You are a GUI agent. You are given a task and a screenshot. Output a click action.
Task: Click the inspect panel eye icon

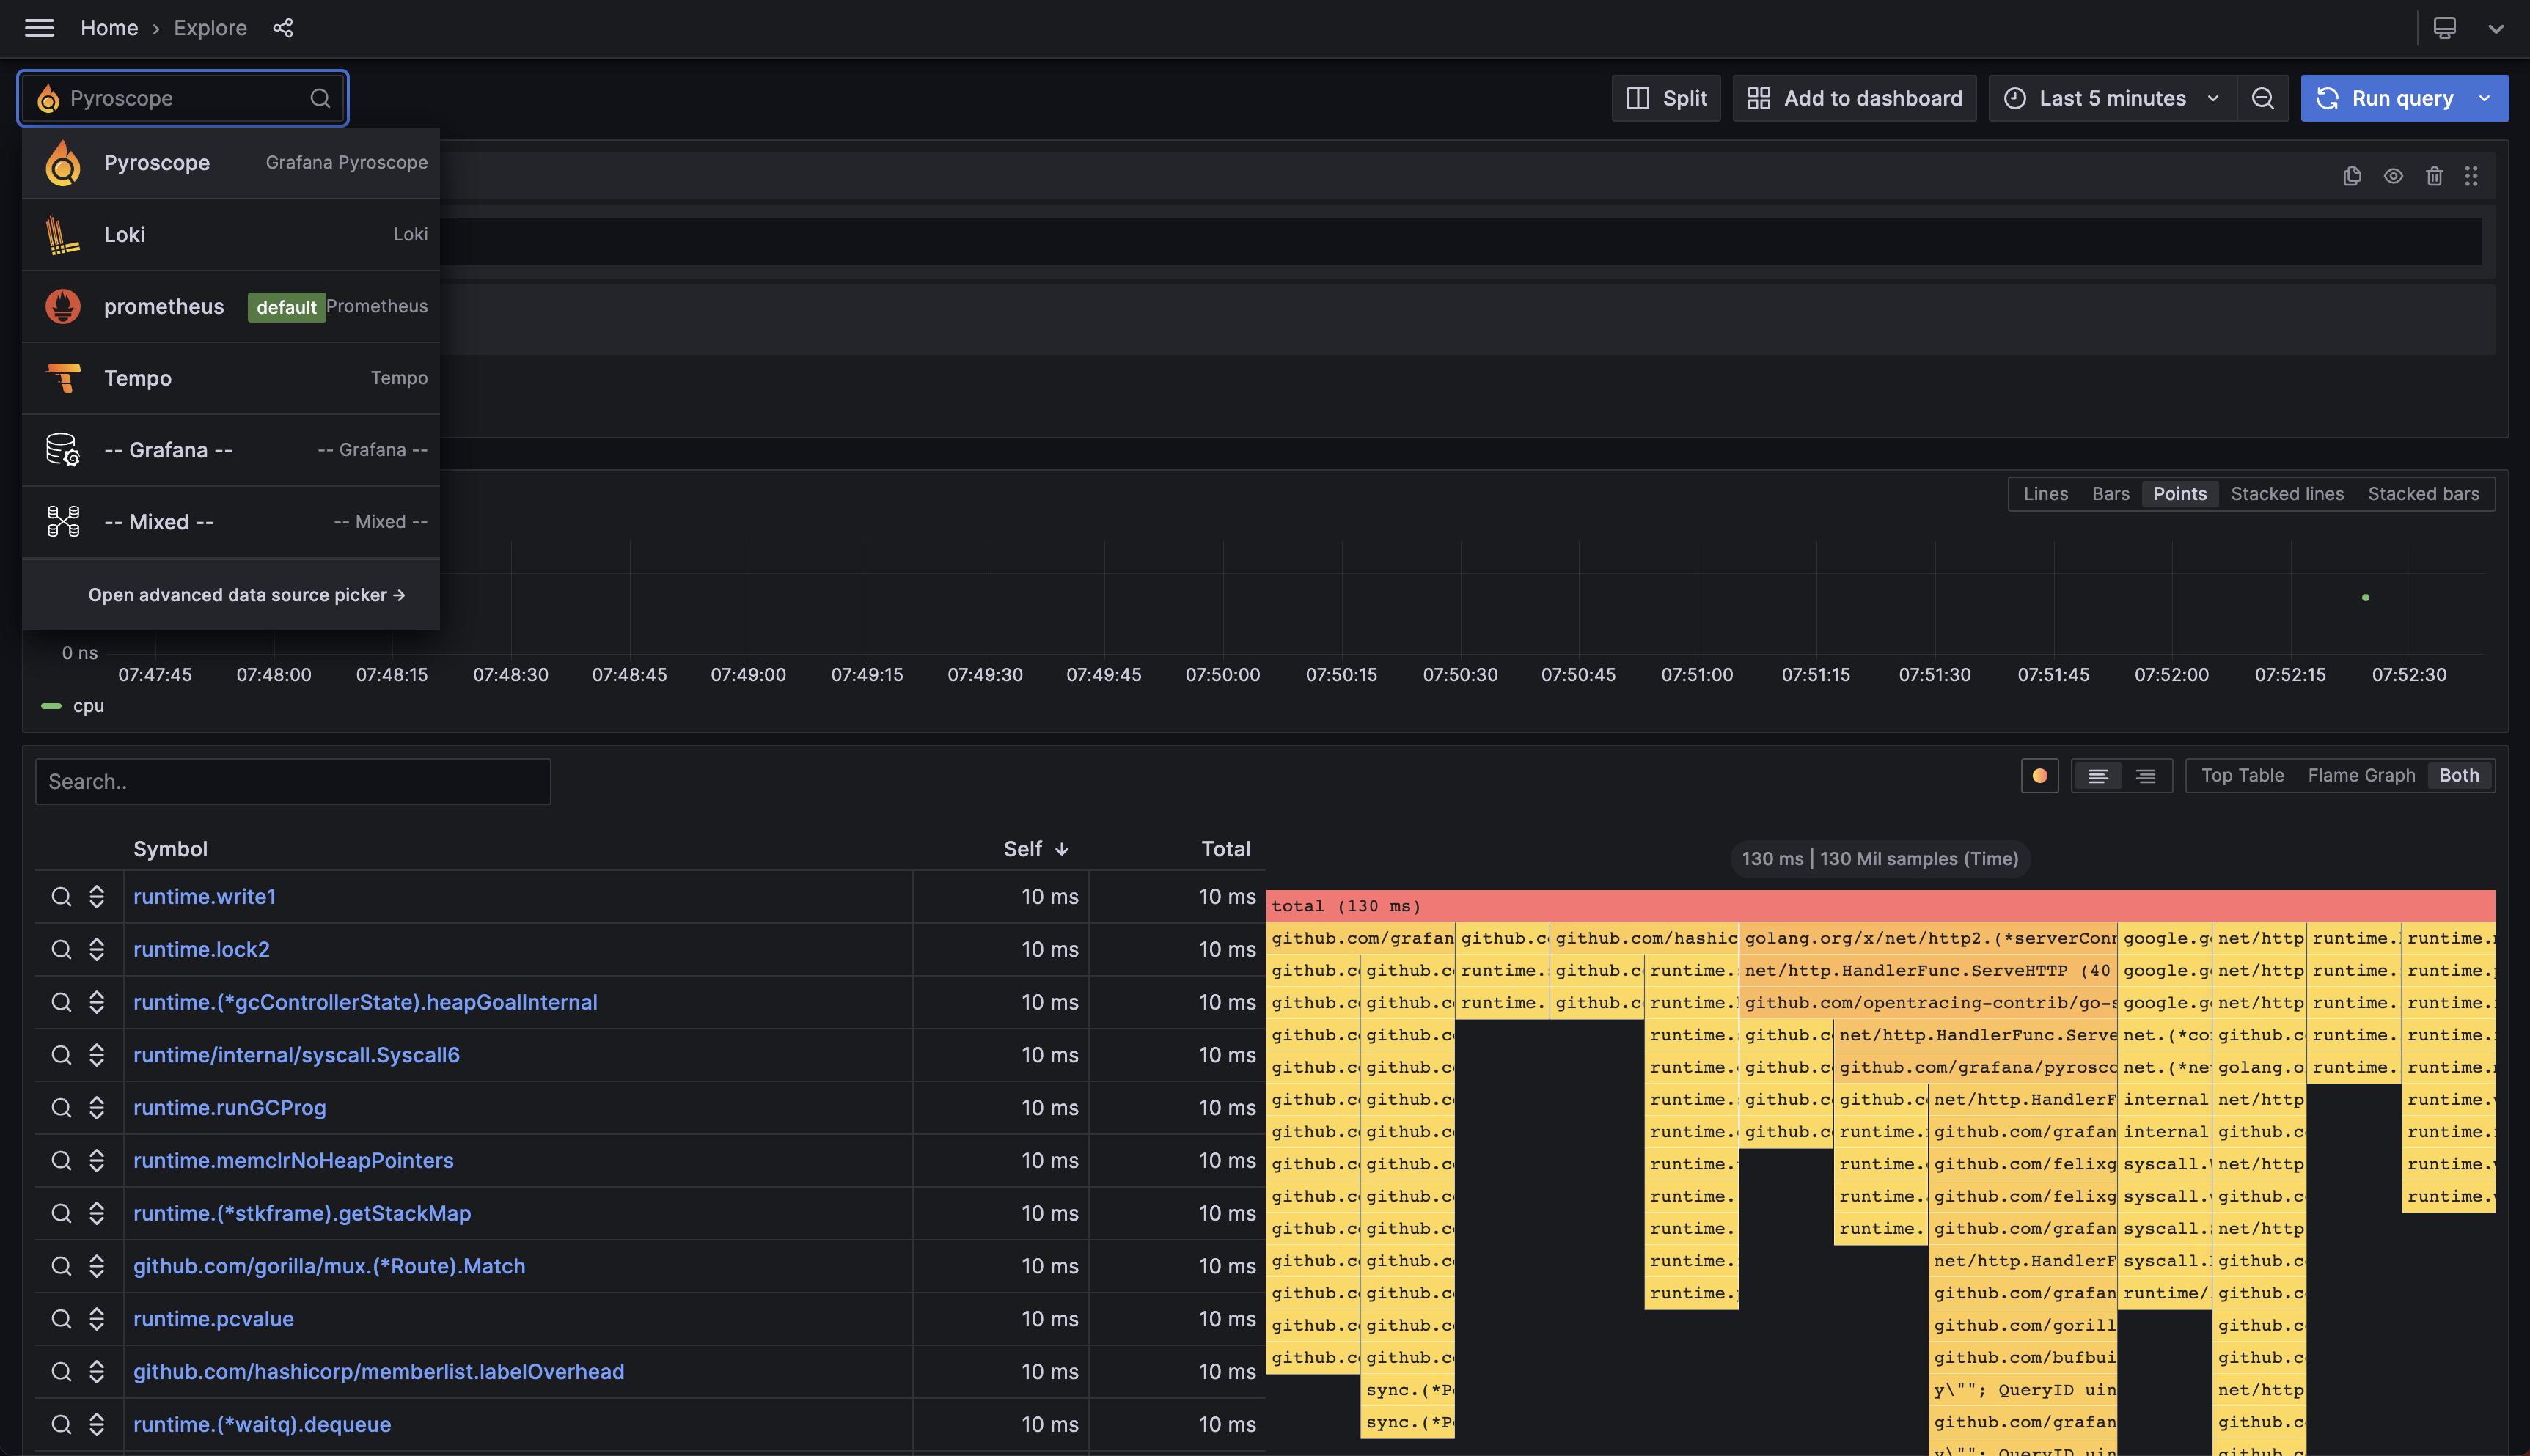2394,175
